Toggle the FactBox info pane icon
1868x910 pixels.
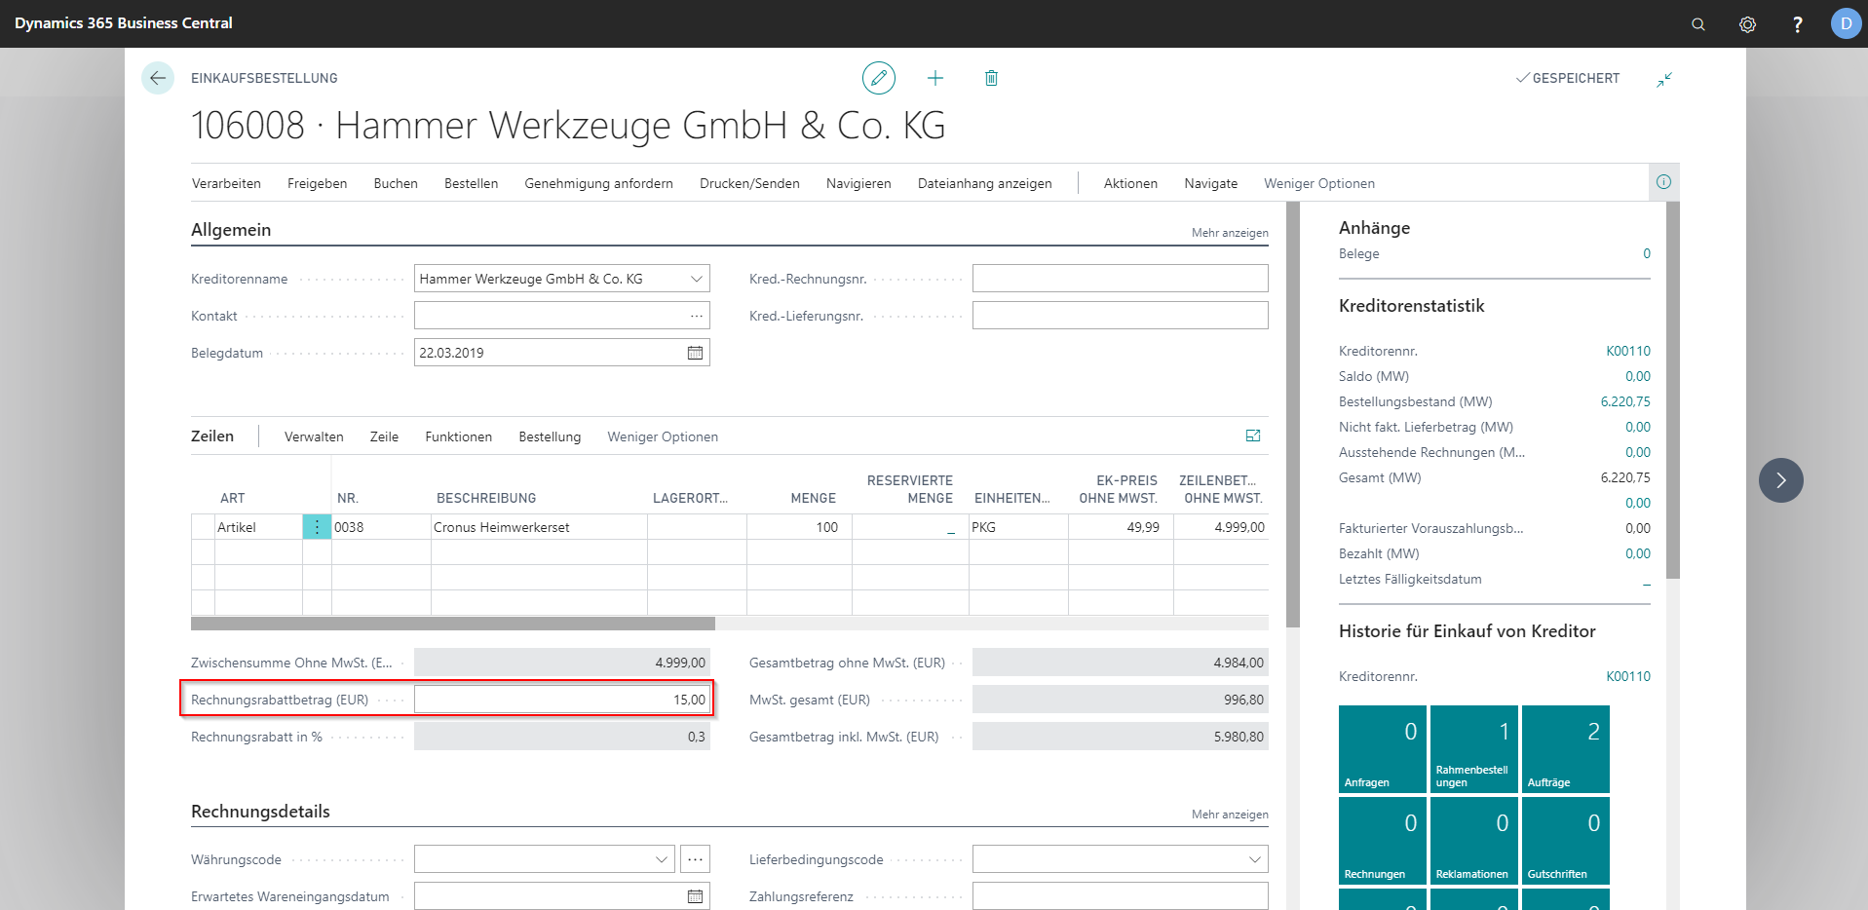(x=1663, y=182)
